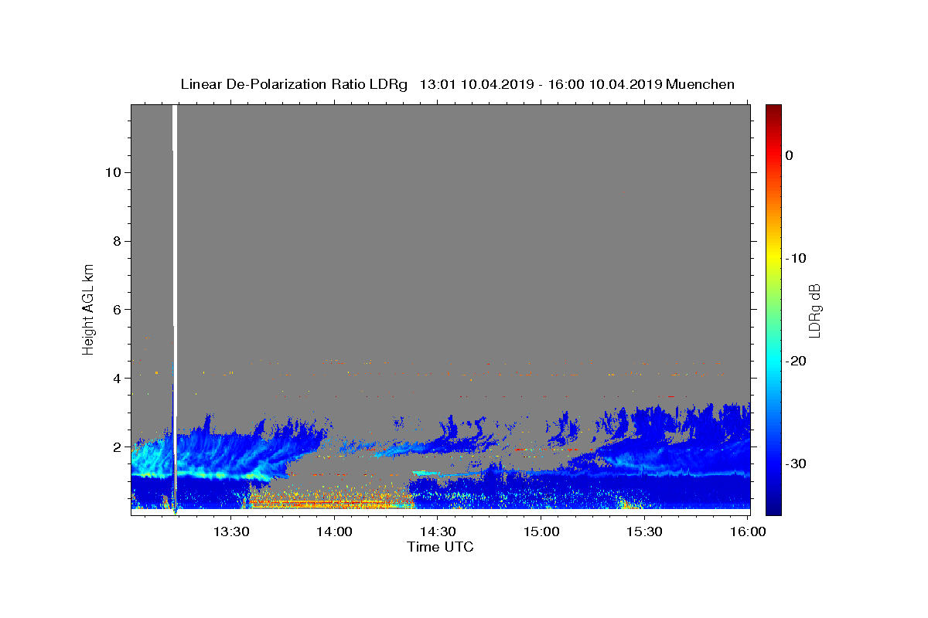The width and height of the screenshot is (928, 618).
Task: Click the height tick label '2'
Action: tap(116, 447)
